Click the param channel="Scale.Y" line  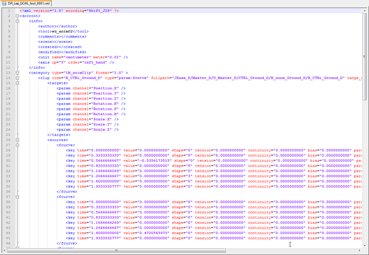click(87, 124)
